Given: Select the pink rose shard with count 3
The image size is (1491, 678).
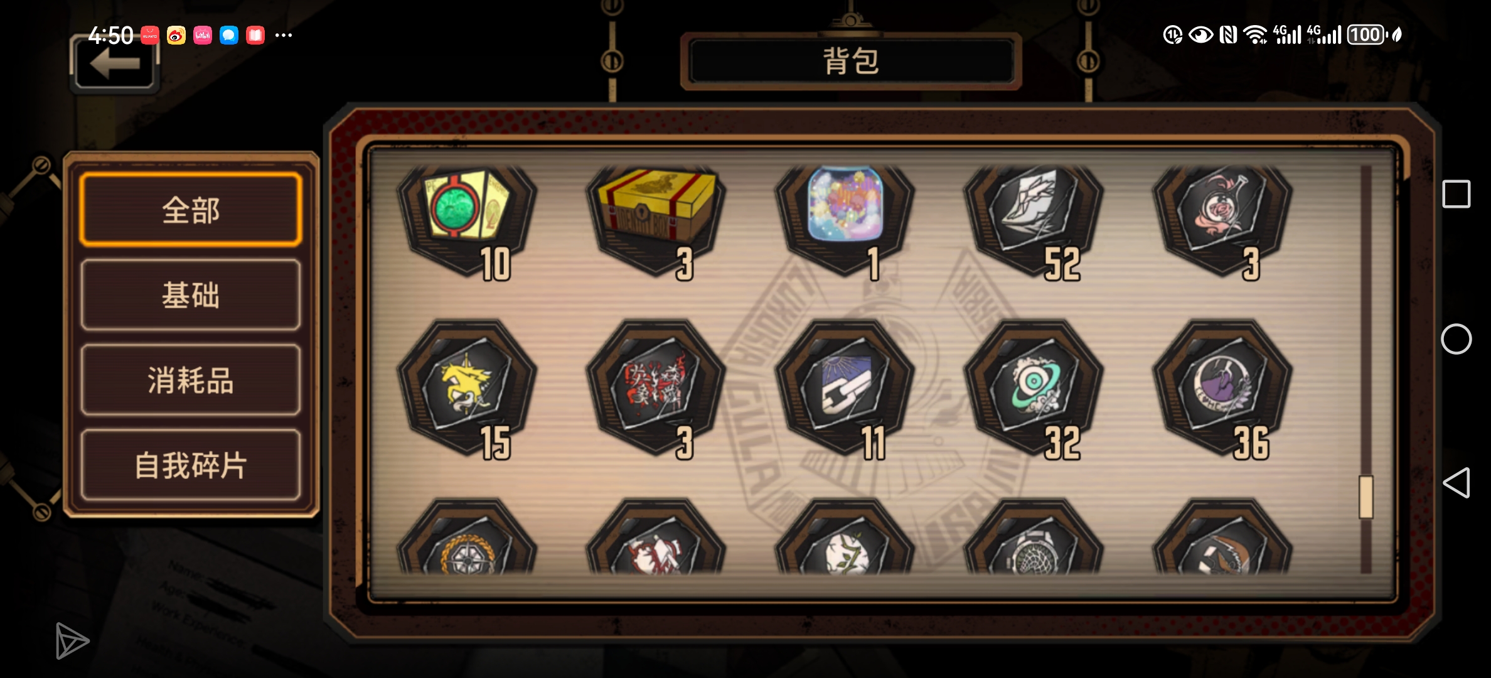Looking at the screenshot, I should click(x=1222, y=220).
